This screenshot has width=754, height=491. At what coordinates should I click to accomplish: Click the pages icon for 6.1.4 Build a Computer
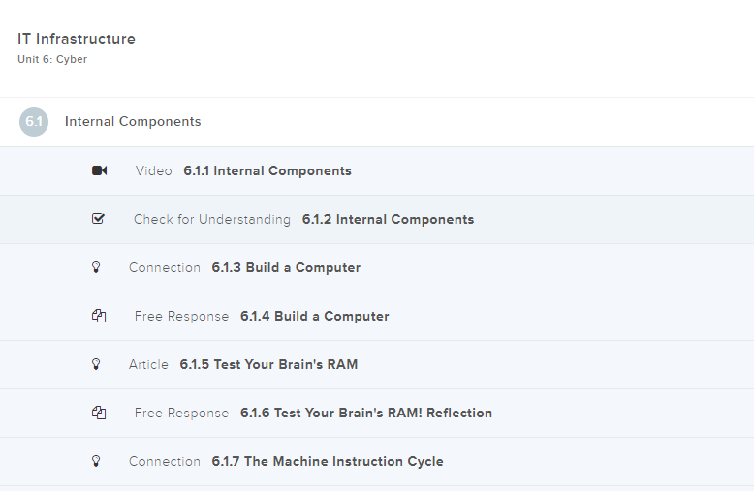point(98,316)
